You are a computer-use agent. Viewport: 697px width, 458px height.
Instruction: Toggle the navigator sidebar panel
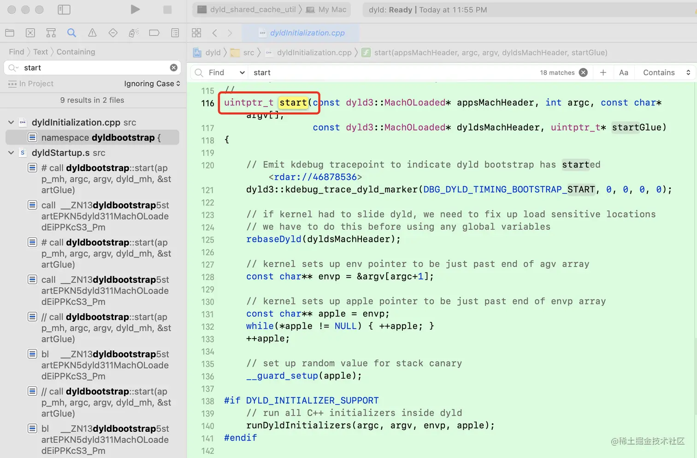(x=64, y=10)
